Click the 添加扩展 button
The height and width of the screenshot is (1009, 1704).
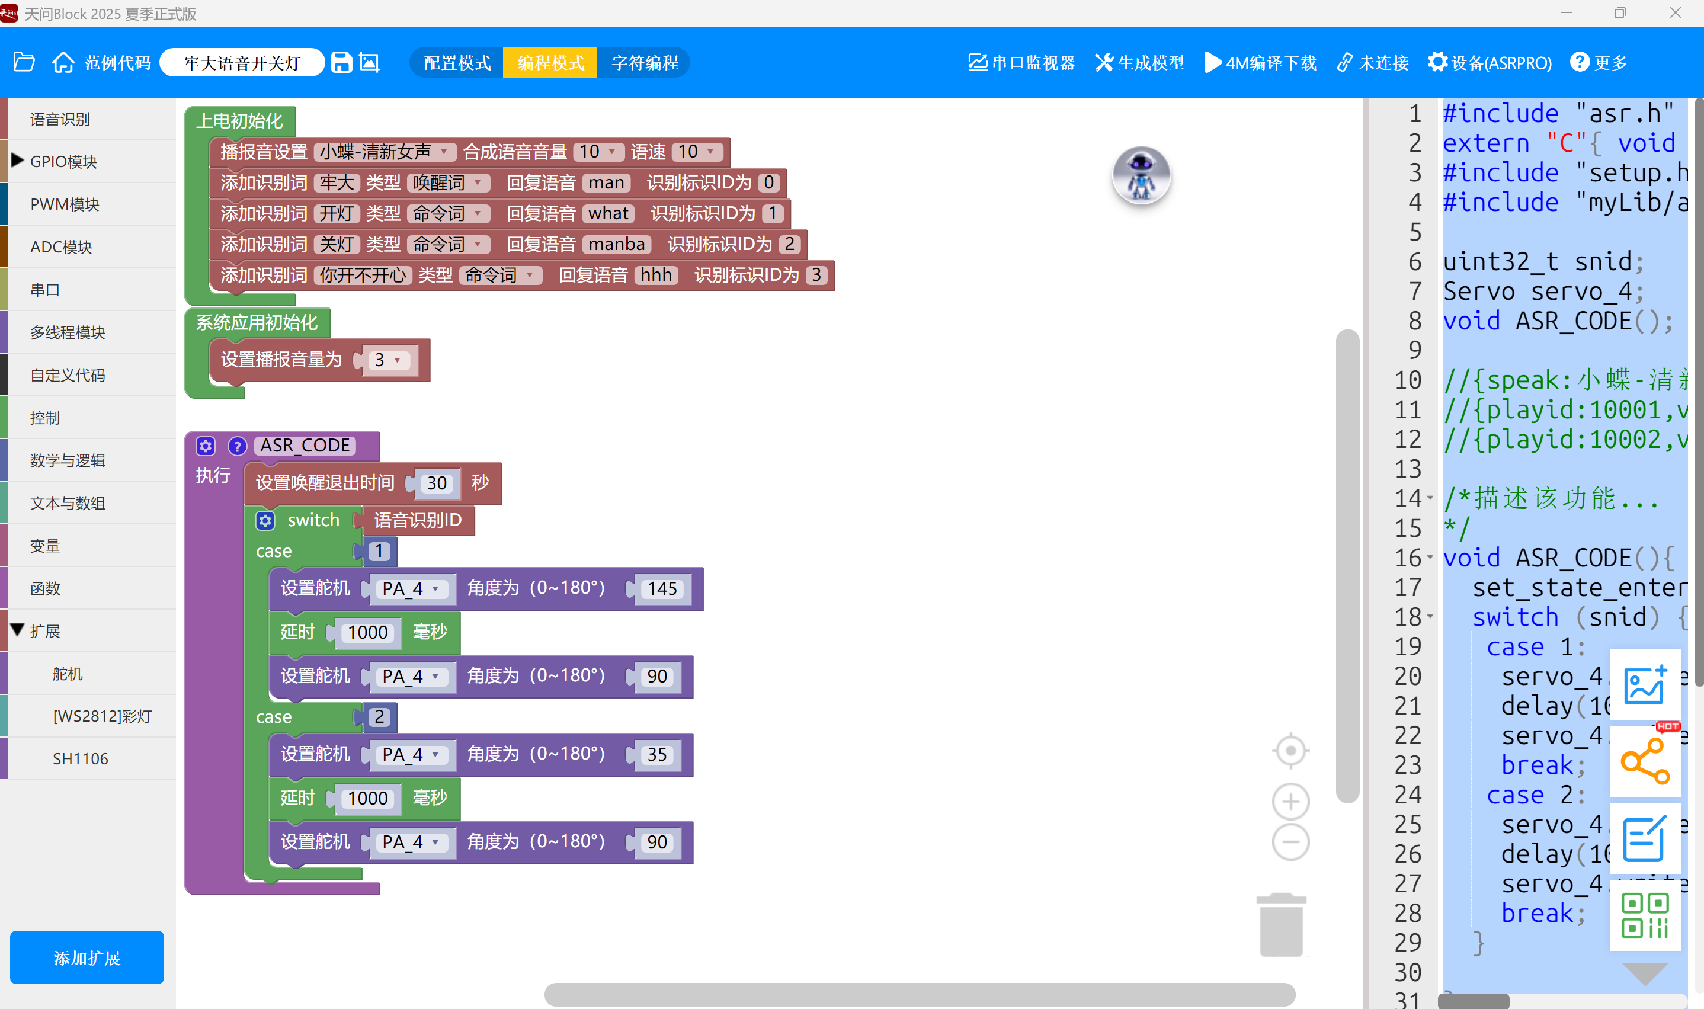87,957
